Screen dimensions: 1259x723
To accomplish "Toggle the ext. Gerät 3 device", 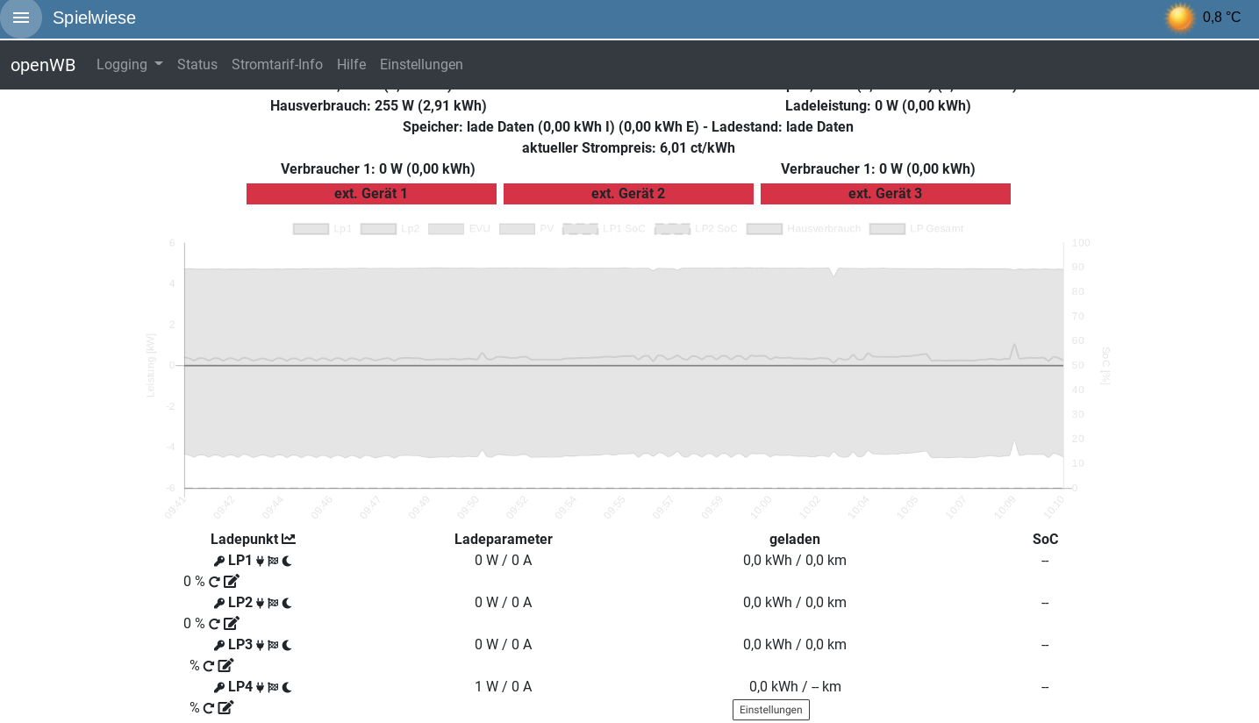I will 885,194.
